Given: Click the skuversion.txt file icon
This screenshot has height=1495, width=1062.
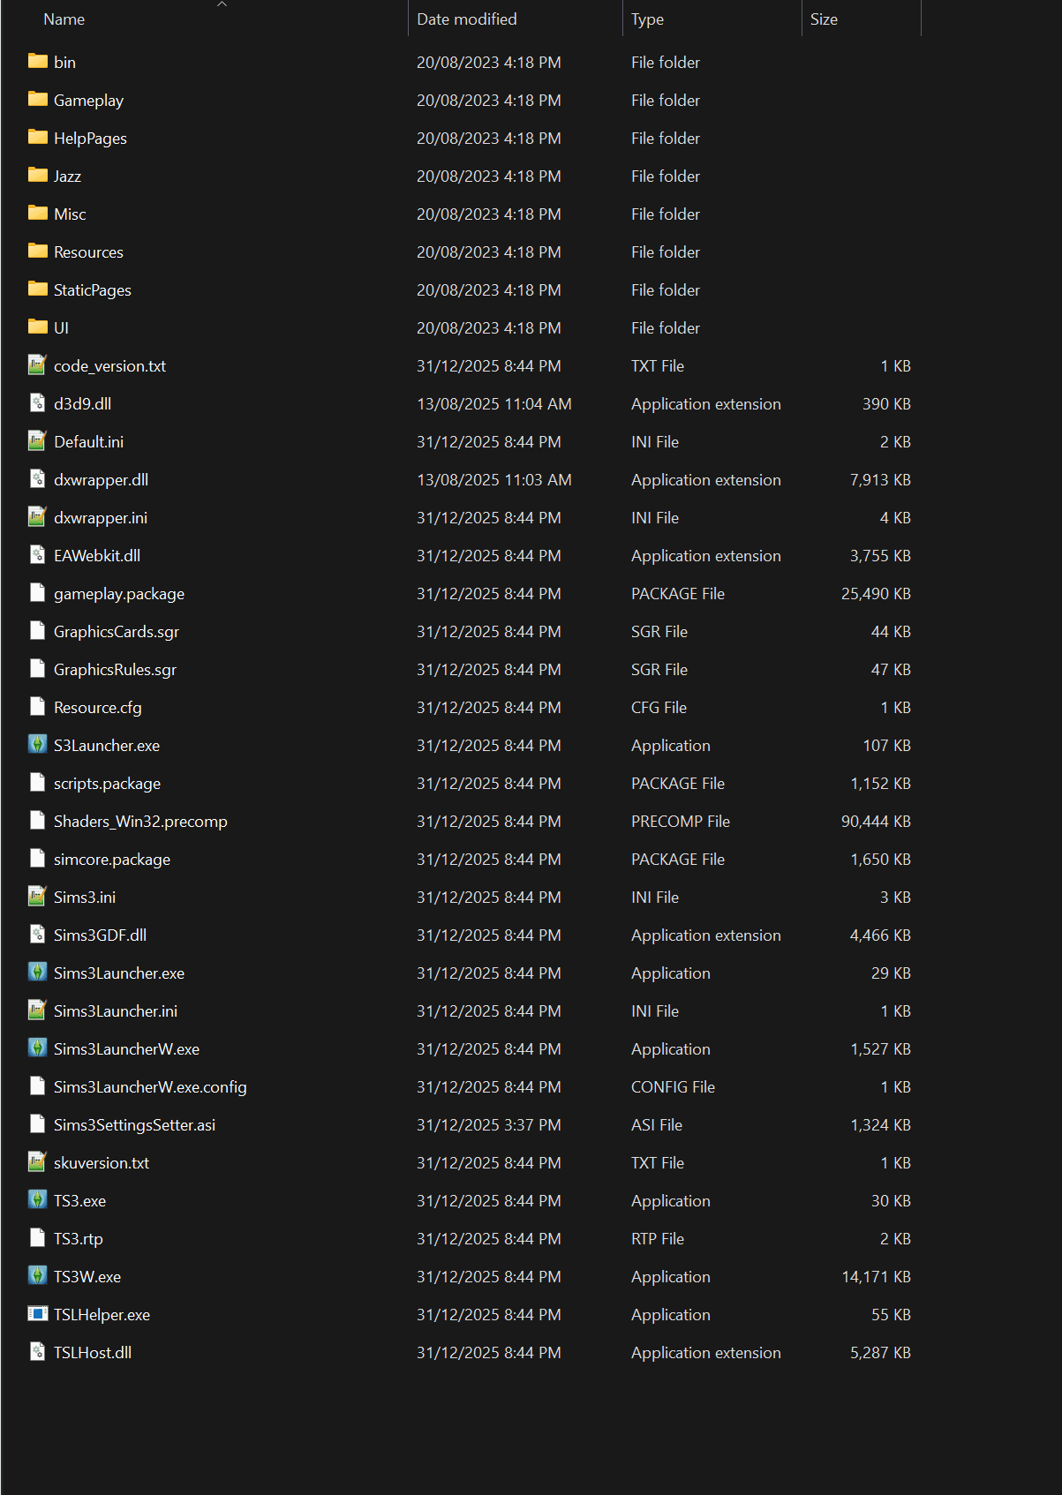Looking at the screenshot, I should (37, 1161).
